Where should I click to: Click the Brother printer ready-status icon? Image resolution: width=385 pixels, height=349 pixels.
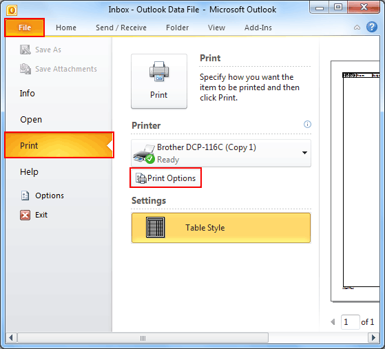click(144, 154)
